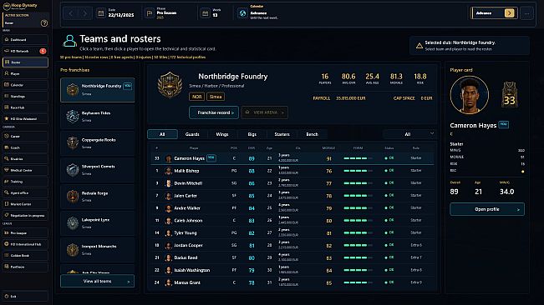Image resolution: width=544 pixels, height=305 pixels.
Task: Select Bayhaven Tides franchise
Action: click(98, 117)
